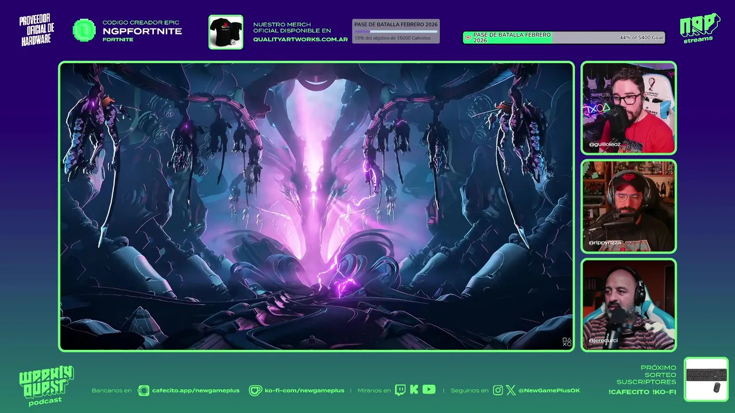Click the PlayStation symbols watermark in video corner
Screen dimensions: 735x413
567,342
